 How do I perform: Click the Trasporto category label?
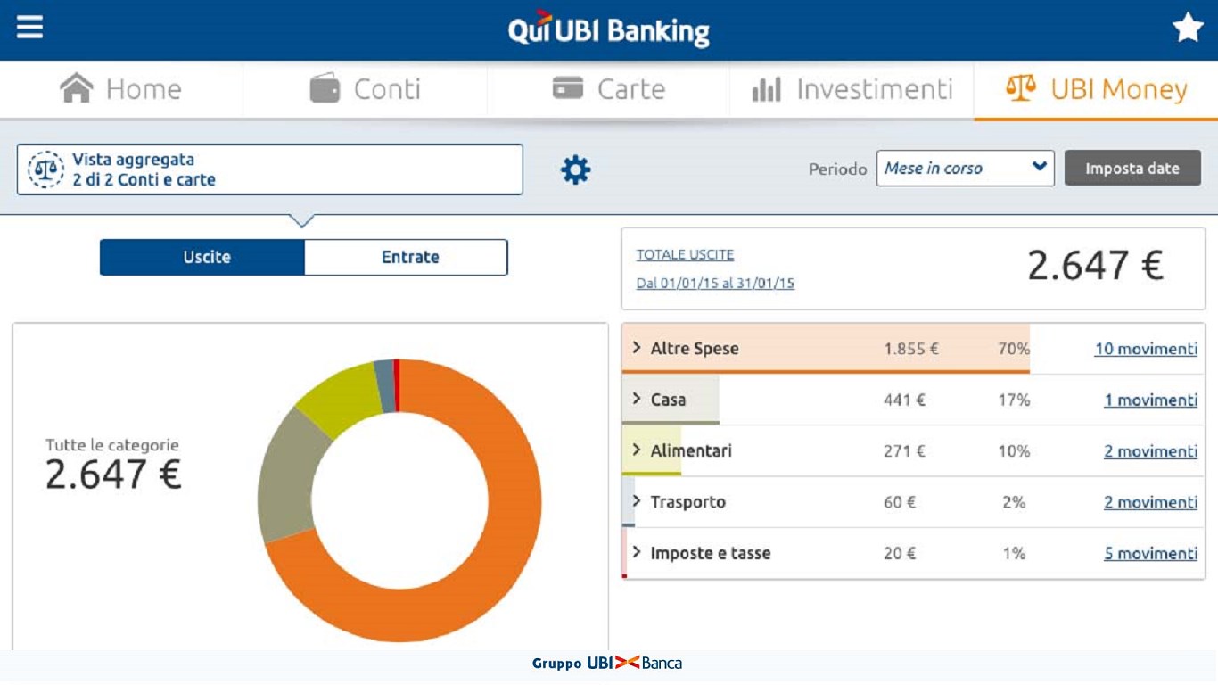pos(687,501)
